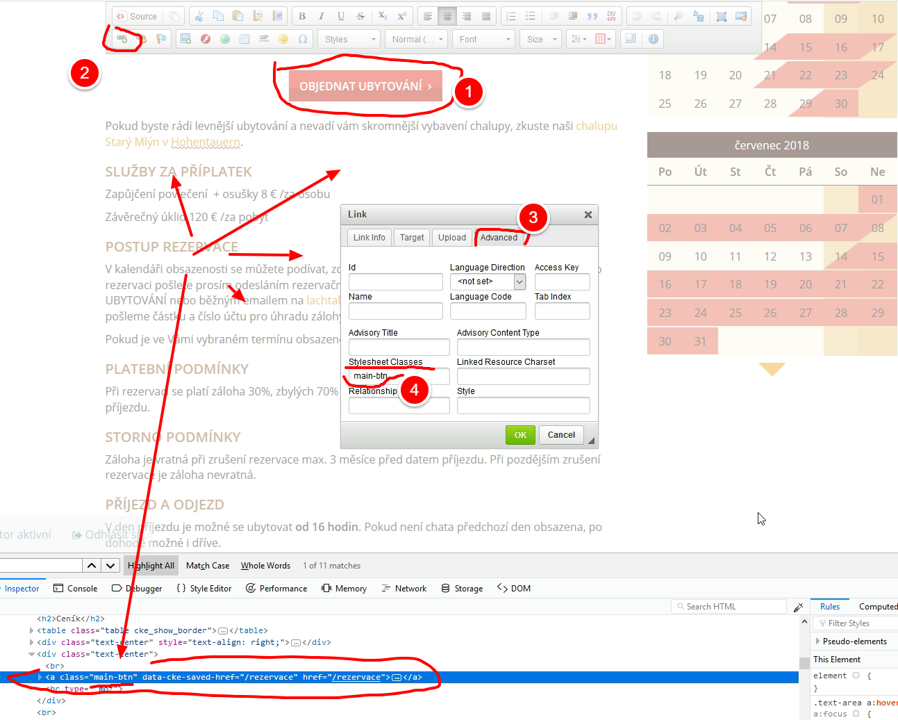Image resolution: width=898 pixels, height=720 pixels.
Task: Click the Undo arrow icon
Action: point(636,16)
